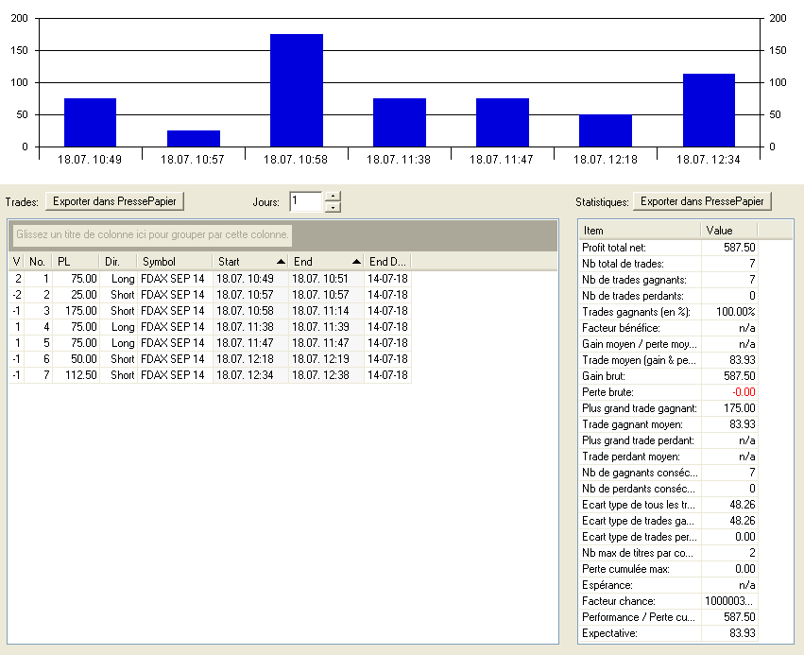Click the No. column header
The width and height of the screenshot is (804, 655).
[x=38, y=261]
